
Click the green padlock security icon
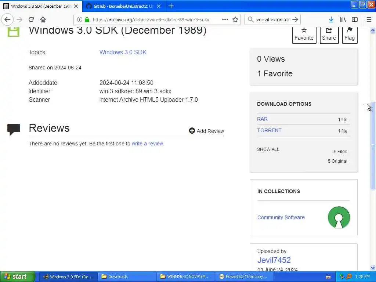click(x=87, y=19)
